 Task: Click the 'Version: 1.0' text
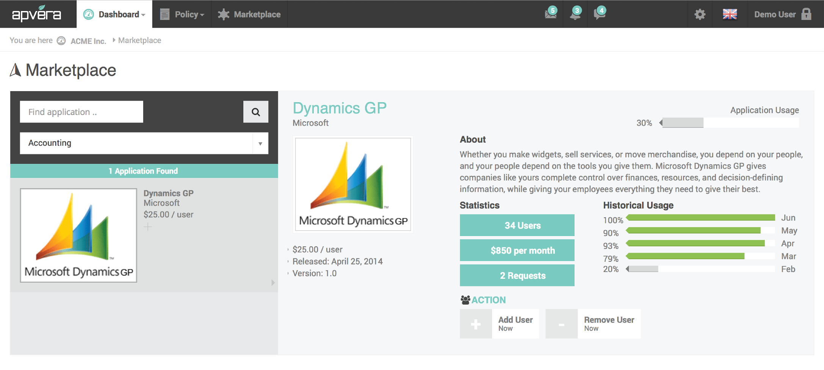(314, 273)
